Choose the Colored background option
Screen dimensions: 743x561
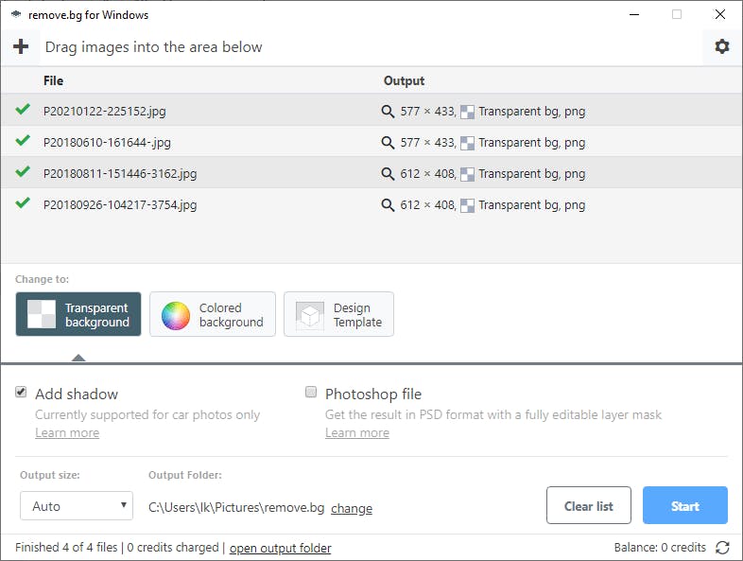pyautogui.click(x=213, y=315)
